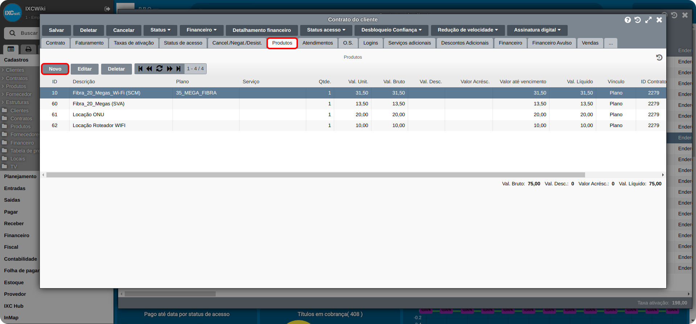Open the Status dropdown menu
The height and width of the screenshot is (324, 696).
(x=160, y=30)
